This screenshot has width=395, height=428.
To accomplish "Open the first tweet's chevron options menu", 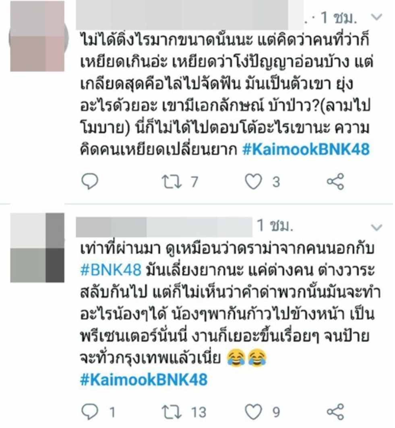I will [x=377, y=17].
